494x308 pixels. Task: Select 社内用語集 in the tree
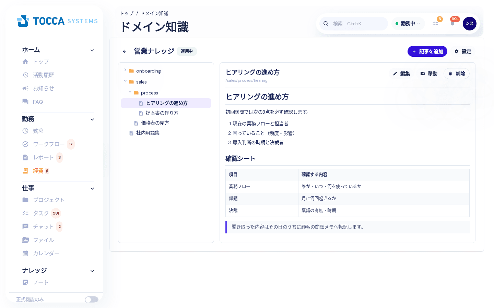[166, 133]
